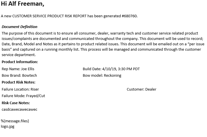
Task: Click 'Bow Brand: Bowtech' text
Action: [19, 76]
